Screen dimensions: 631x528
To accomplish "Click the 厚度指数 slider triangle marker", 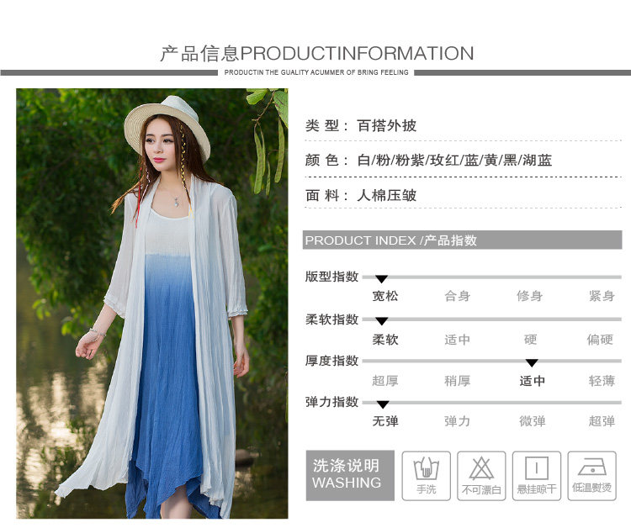I will pos(532,362).
